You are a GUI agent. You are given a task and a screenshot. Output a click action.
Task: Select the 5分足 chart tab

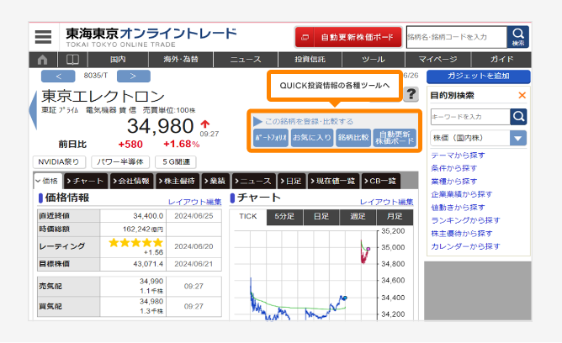(284, 217)
